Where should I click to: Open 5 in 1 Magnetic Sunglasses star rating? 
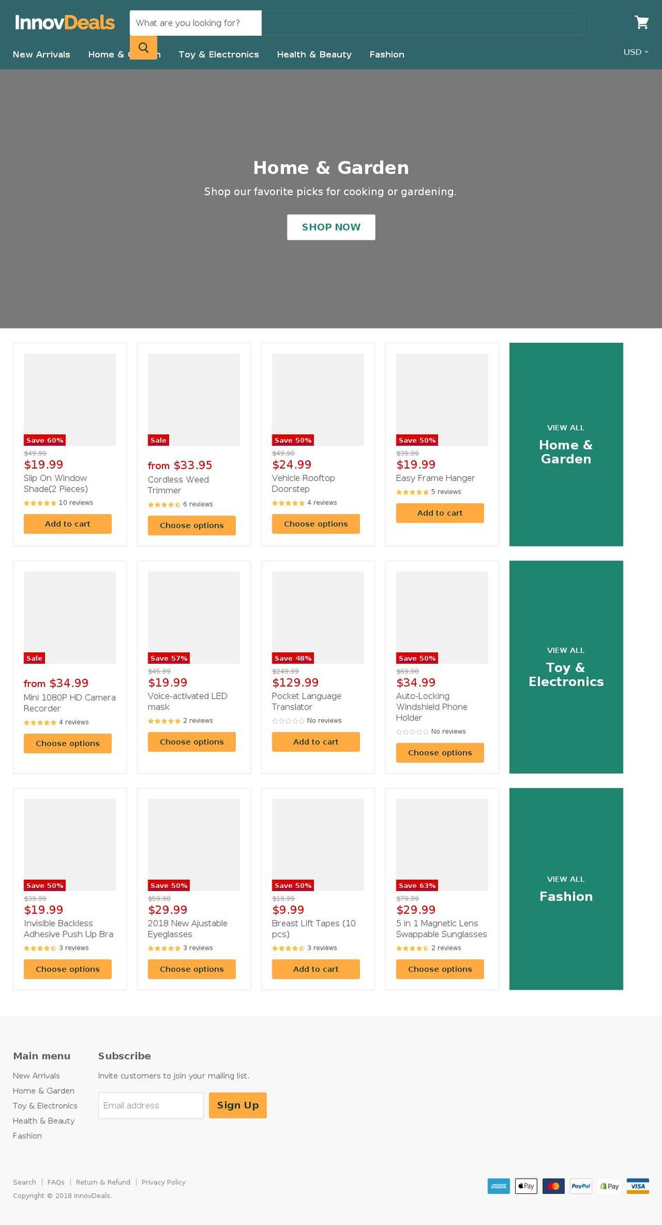(x=412, y=948)
